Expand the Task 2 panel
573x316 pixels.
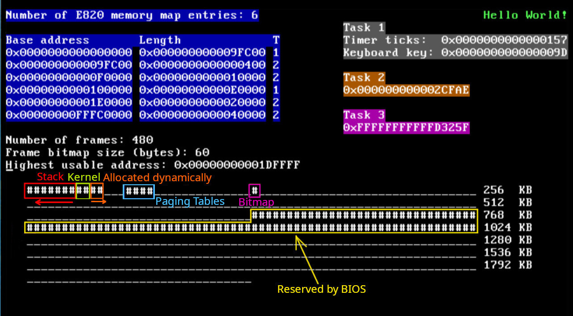click(x=364, y=77)
